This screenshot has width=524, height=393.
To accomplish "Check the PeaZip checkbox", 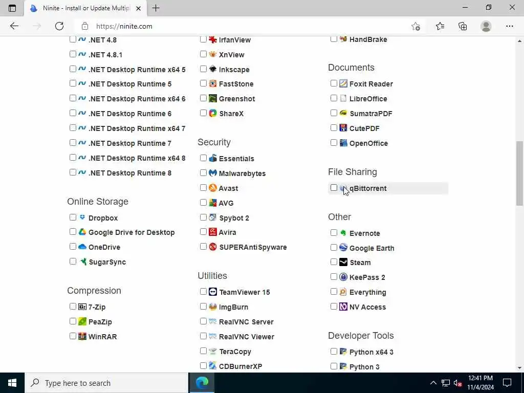I will (73, 321).
